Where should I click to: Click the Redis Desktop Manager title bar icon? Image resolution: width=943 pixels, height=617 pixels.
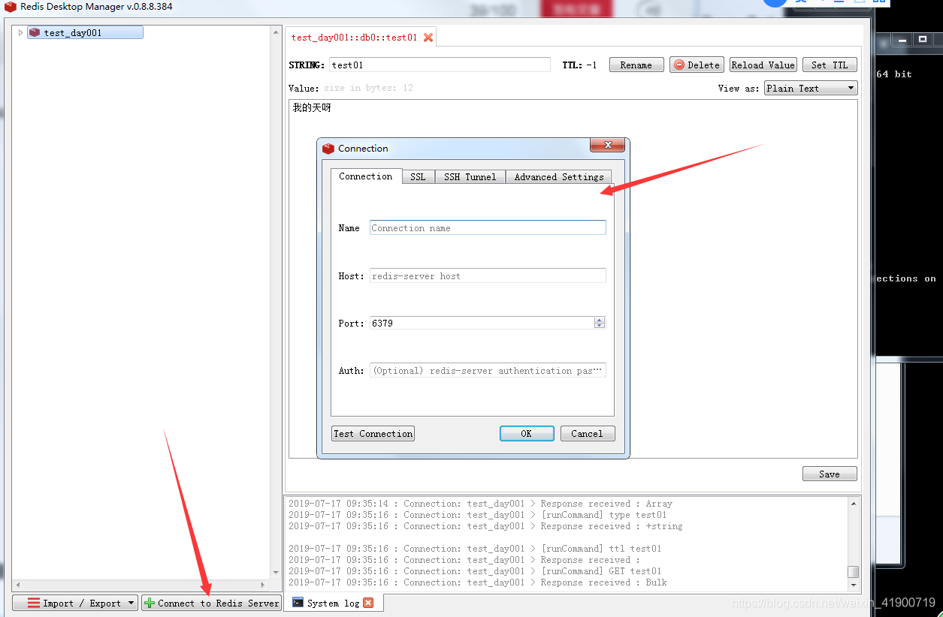point(11,7)
